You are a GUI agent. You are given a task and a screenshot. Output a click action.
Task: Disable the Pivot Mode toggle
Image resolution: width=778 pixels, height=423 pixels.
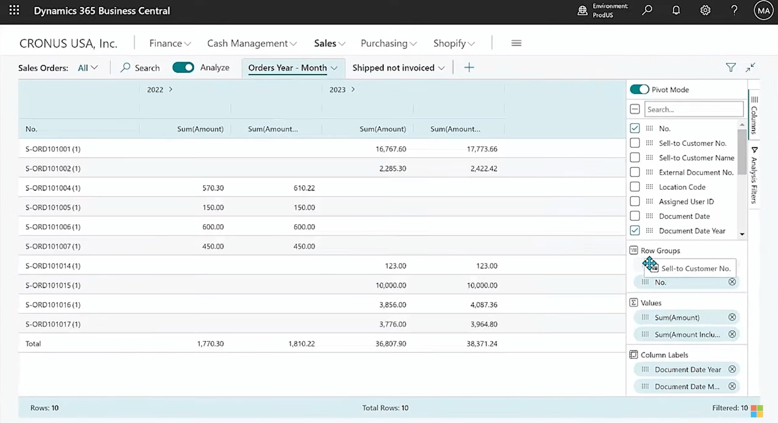click(639, 89)
